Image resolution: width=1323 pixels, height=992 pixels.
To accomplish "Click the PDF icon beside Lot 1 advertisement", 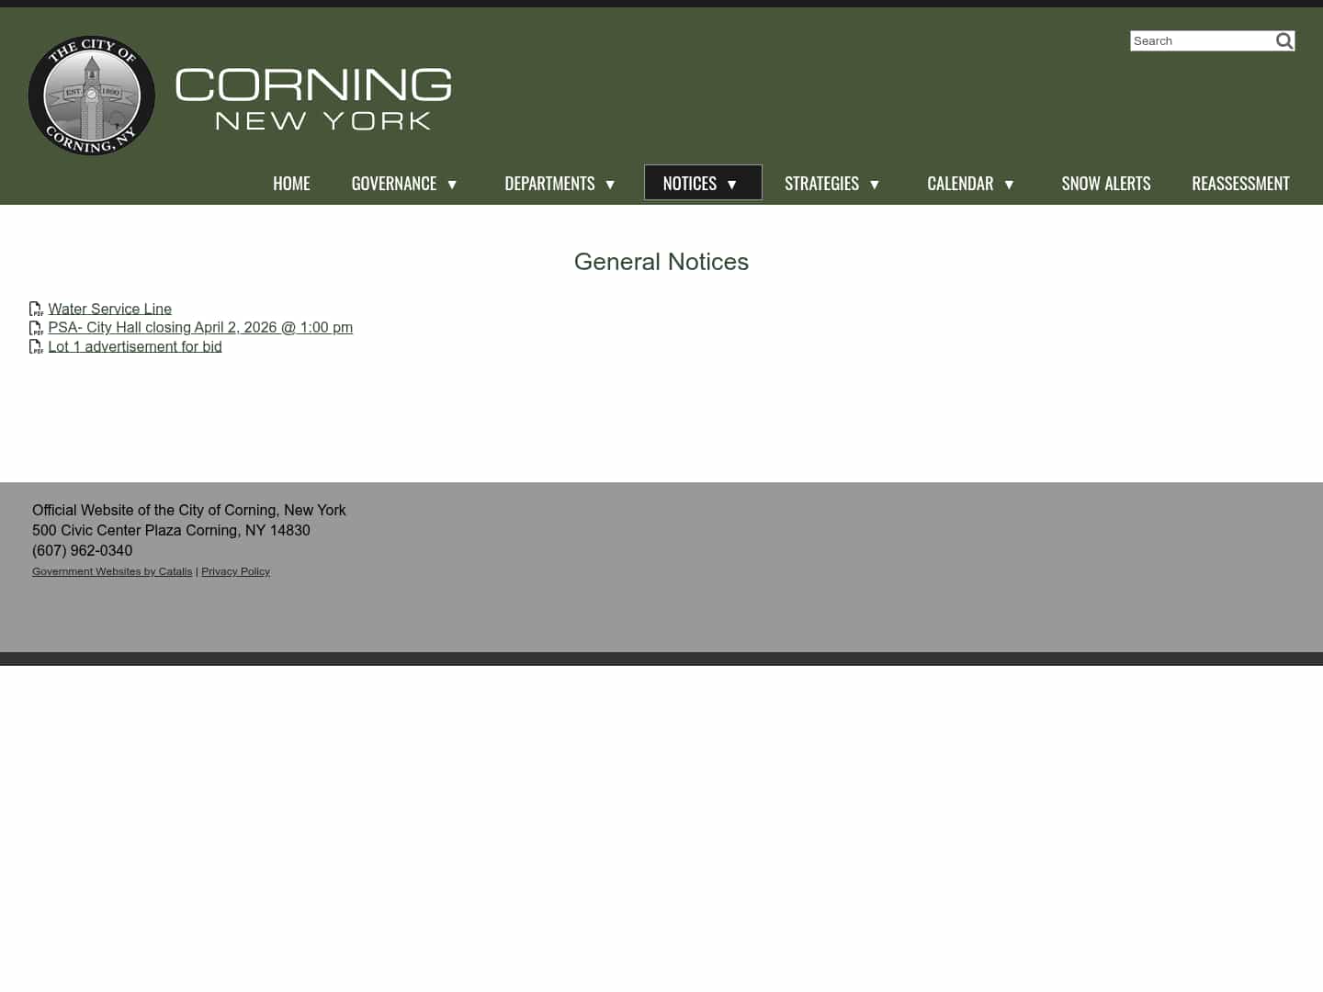I will pyautogui.click(x=37, y=346).
